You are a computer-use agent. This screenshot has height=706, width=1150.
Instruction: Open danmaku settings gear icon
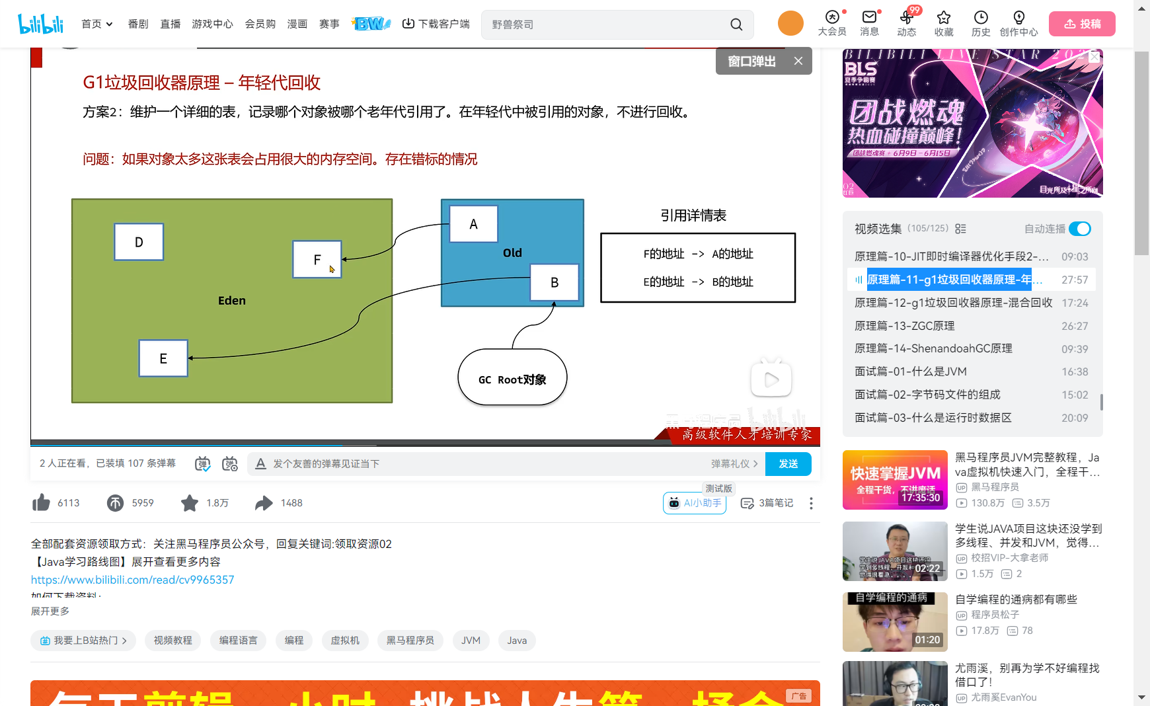[x=230, y=464]
